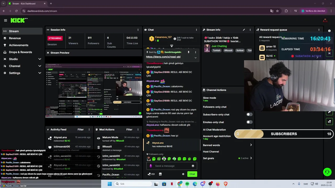Image resolution: width=335 pixels, height=188 pixels.
Task: Switch to Stream - Kick Dashboard tab
Action: click(27, 4)
